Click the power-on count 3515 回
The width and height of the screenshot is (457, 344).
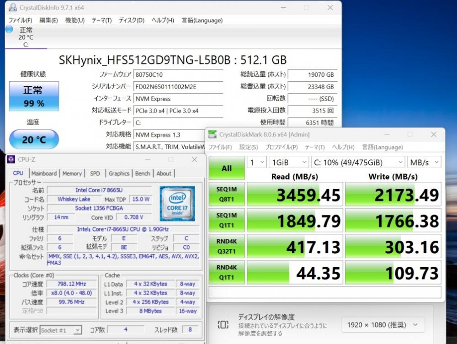[313, 111]
